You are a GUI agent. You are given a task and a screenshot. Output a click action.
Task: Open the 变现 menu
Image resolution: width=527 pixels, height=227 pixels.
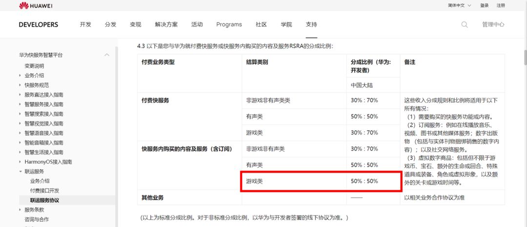coord(136,24)
